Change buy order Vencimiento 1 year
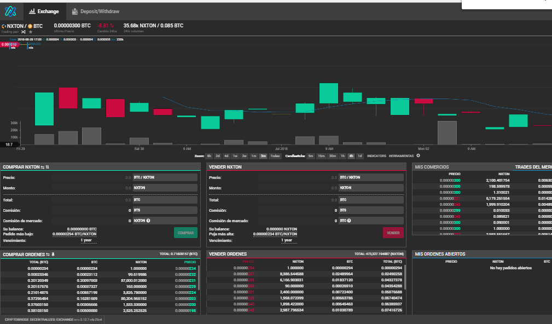This screenshot has height=324, width=552. (86, 240)
